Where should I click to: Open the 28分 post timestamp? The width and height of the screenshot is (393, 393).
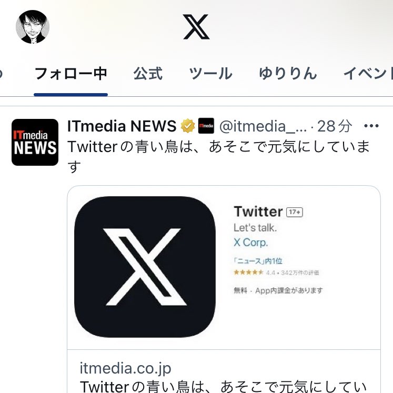(335, 126)
